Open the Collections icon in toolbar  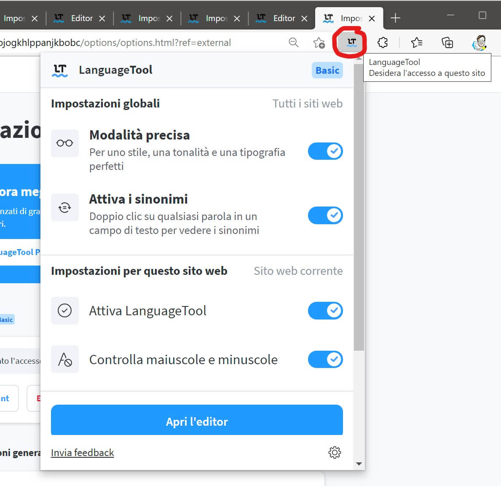(447, 42)
